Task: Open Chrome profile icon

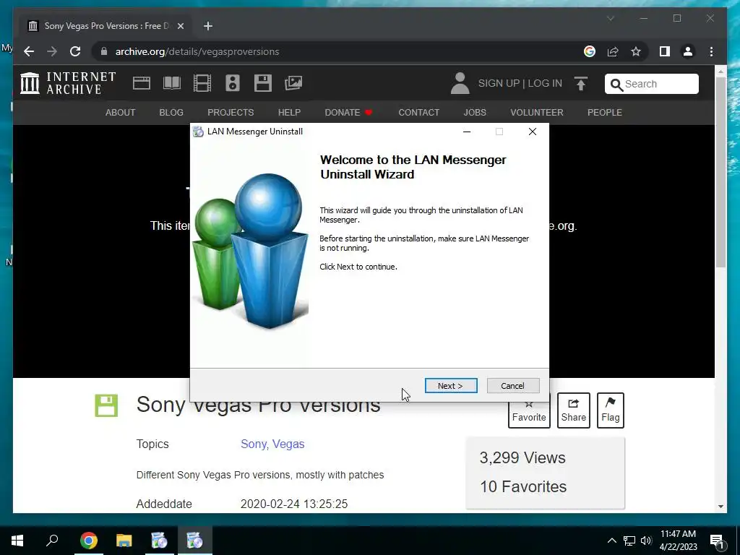Action: point(688,51)
